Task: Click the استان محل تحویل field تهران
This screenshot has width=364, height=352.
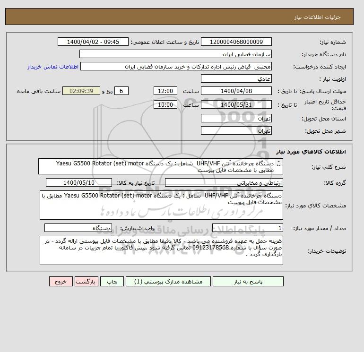Action: coord(236,118)
